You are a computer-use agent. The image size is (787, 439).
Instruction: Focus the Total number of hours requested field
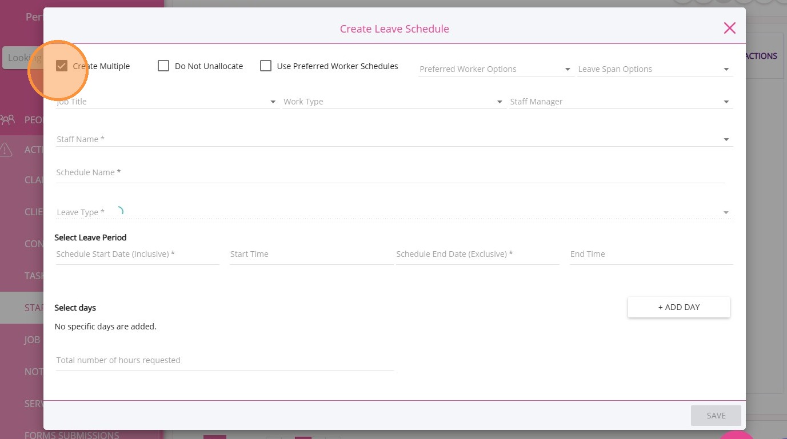pos(225,361)
